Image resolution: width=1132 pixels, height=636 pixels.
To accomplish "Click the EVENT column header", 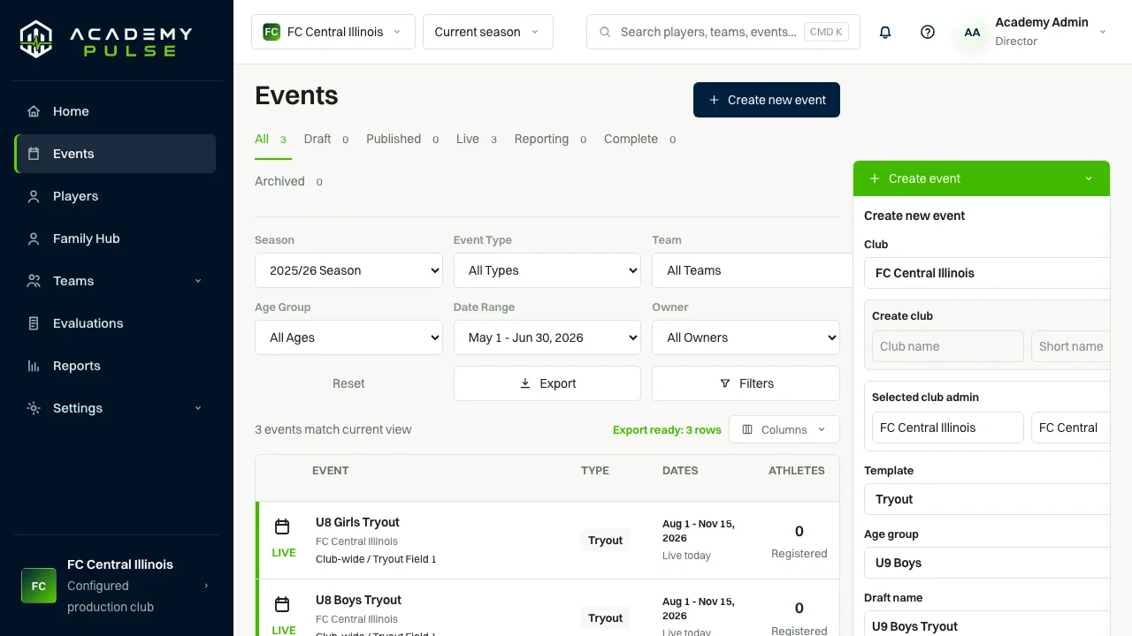I will [x=331, y=471].
